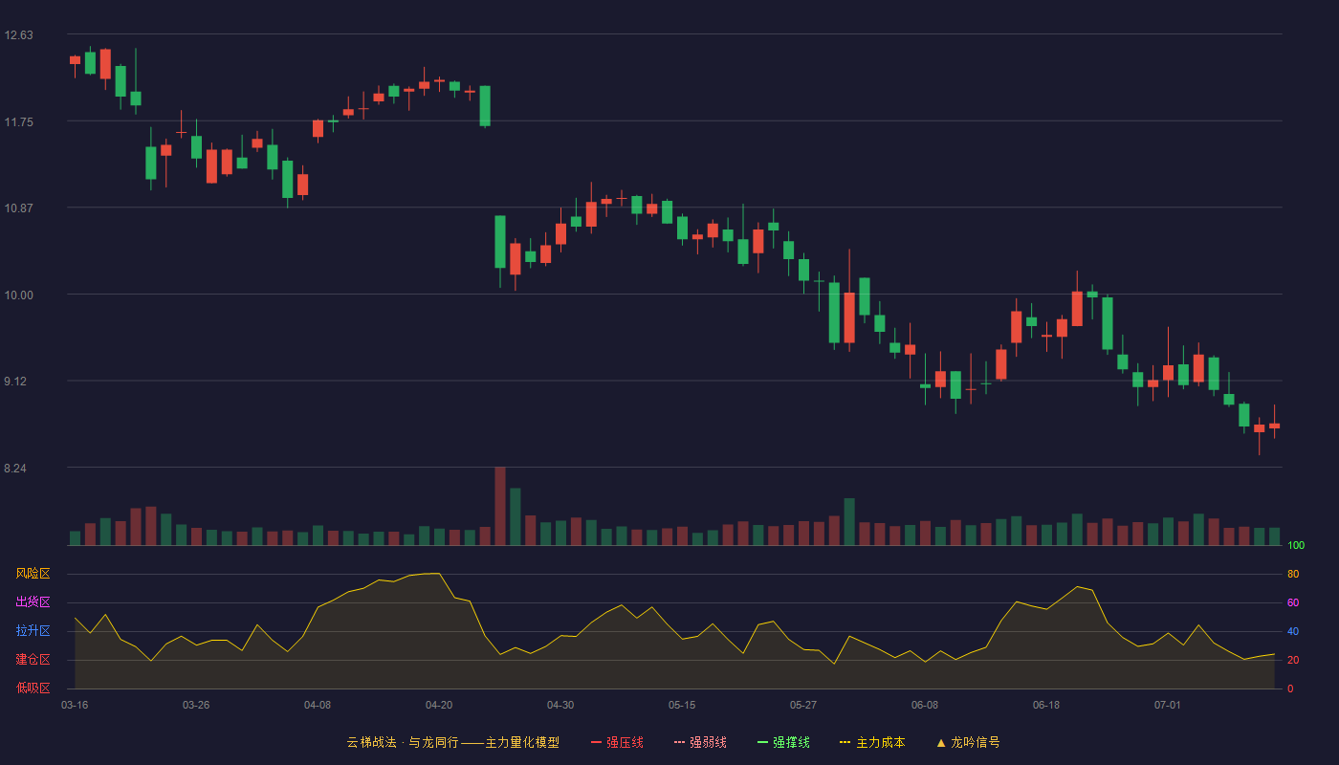This screenshot has height=765, width=1339.
Task: Click the 100 value on indicator axis
Action: click(1296, 545)
